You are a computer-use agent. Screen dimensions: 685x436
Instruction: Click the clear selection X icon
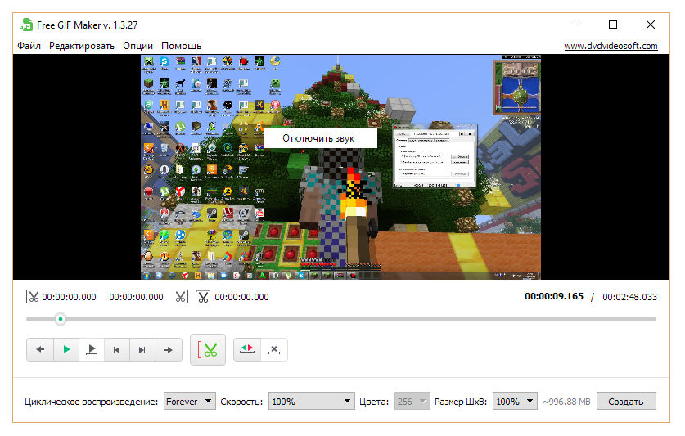(x=274, y=349)
